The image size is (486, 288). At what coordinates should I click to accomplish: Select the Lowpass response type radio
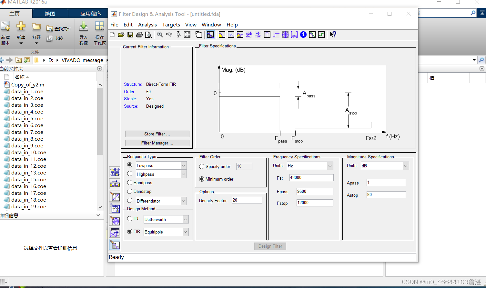130,165
